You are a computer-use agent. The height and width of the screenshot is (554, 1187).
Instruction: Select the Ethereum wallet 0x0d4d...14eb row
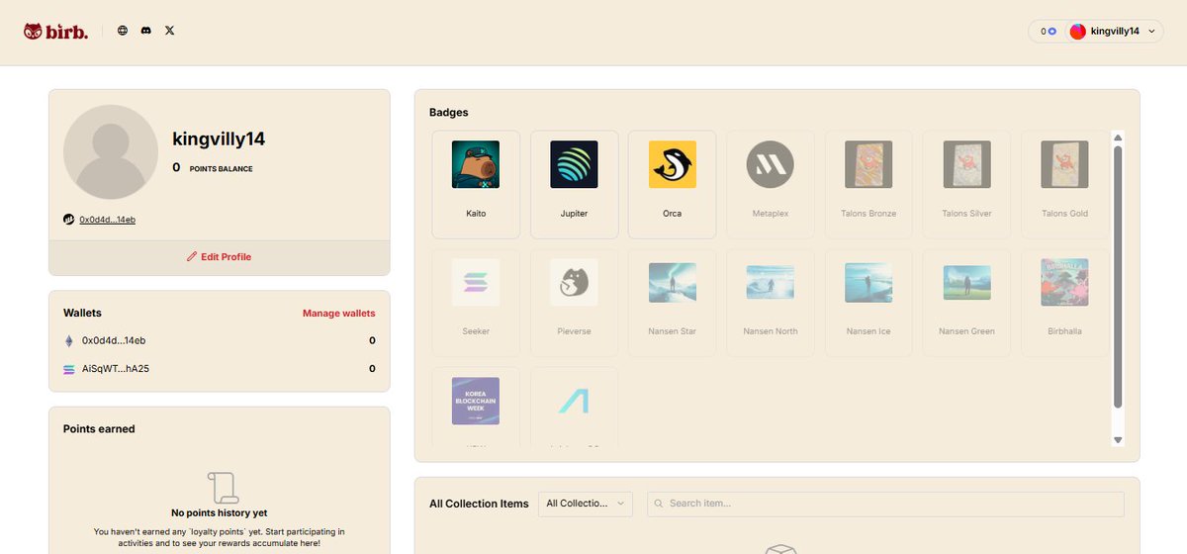[220, 340]
